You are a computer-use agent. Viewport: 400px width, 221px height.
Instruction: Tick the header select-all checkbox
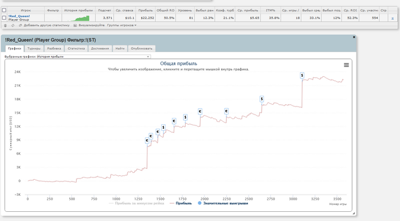tap(4, 10)
